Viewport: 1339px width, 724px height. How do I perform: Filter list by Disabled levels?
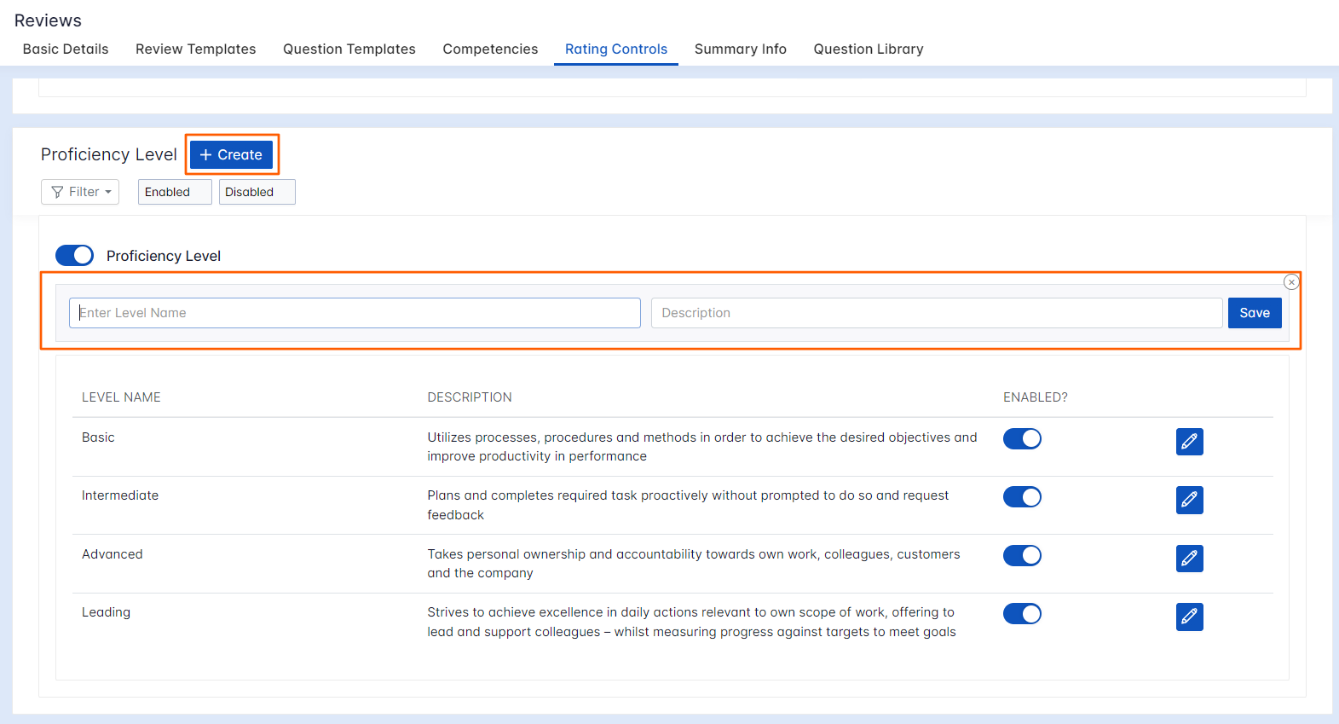257,192
